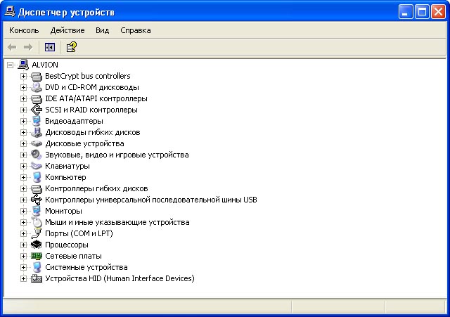Screen dimensions: 450x317
Task: Click the show/hide console tree toolbar icon
Action: [x=50, y=47]
